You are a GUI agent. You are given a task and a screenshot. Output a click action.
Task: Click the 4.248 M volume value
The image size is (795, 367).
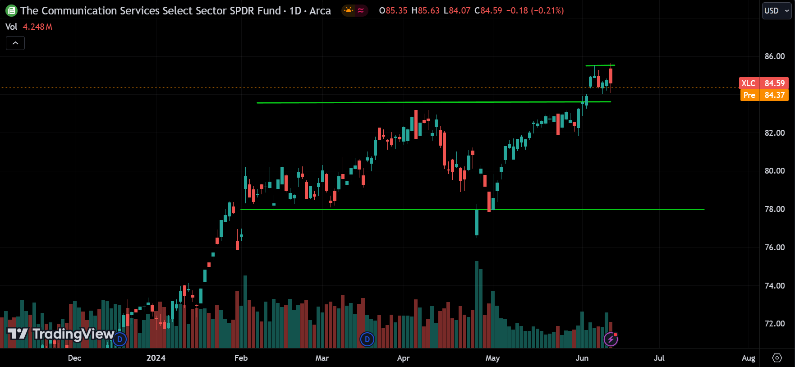tap(37, 27)
